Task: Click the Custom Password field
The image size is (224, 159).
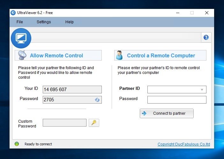Action: [64, 123]
